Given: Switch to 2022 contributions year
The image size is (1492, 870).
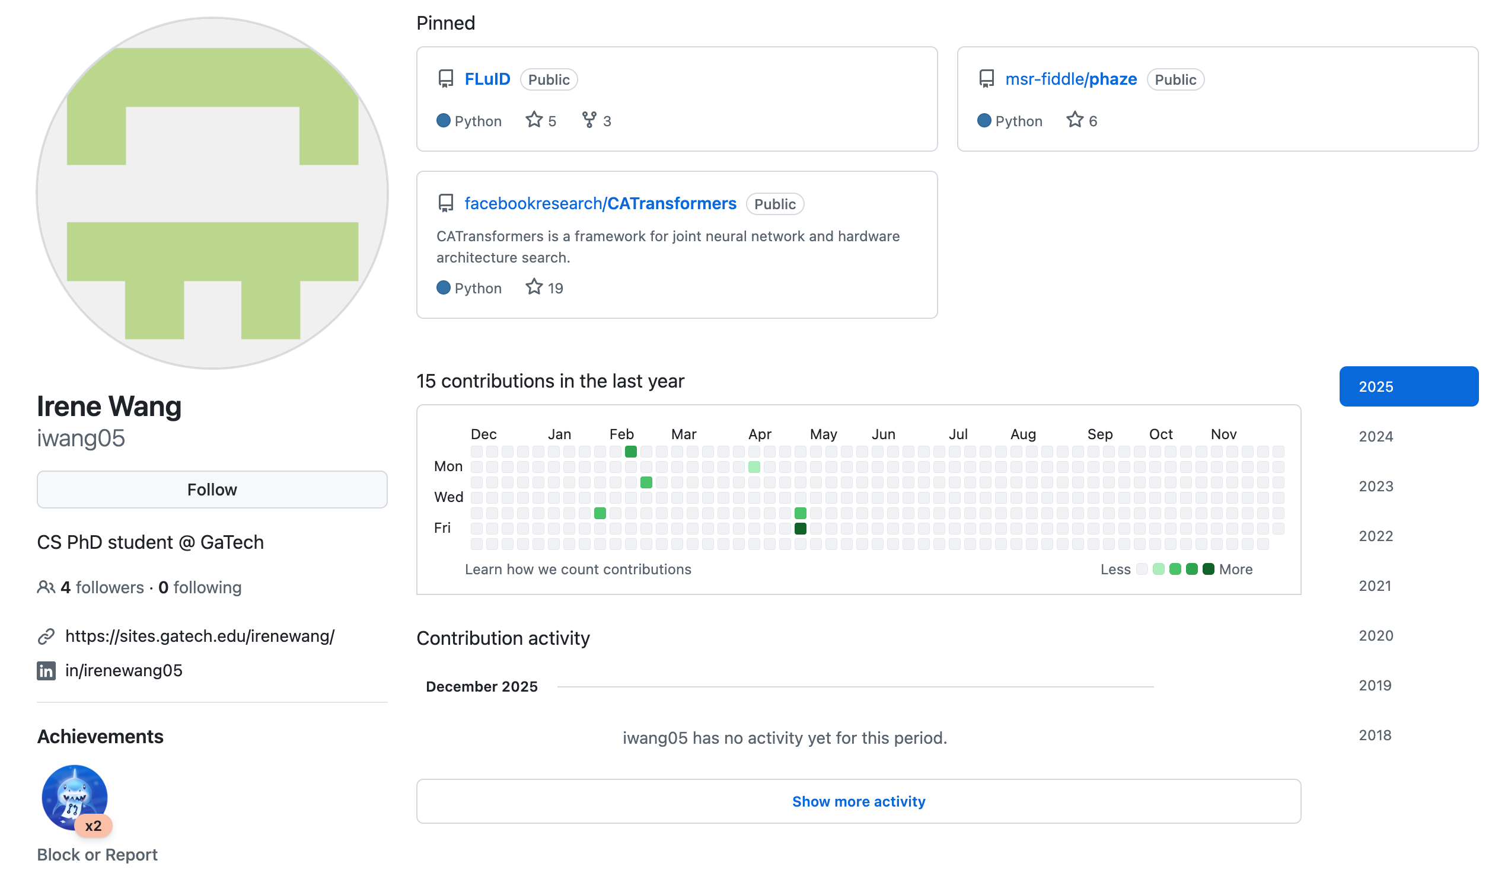Looking at the screenshot, I should coord(1375,536).
